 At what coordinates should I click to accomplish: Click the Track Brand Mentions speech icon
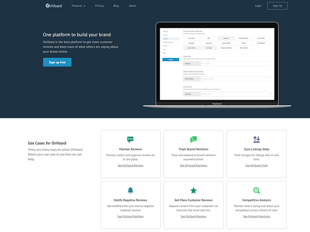(x=193, y=139)
